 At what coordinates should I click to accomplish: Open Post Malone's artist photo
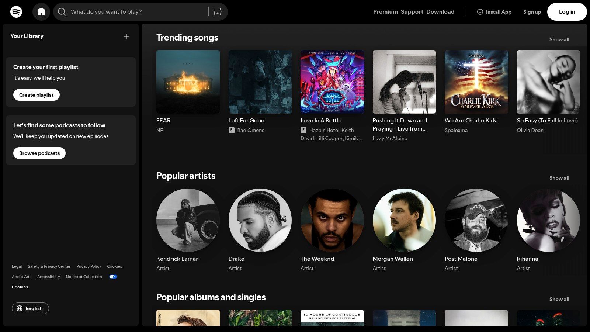click(x=476, y=220)
